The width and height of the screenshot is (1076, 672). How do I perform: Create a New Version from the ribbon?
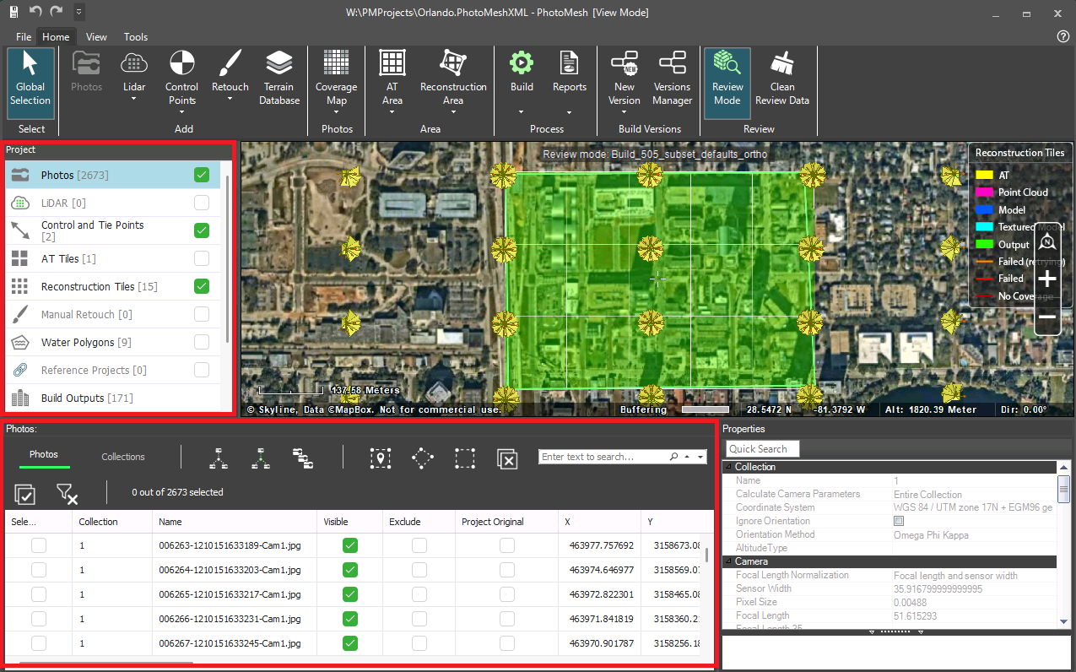pyautogui.click(x=625, y=79)
